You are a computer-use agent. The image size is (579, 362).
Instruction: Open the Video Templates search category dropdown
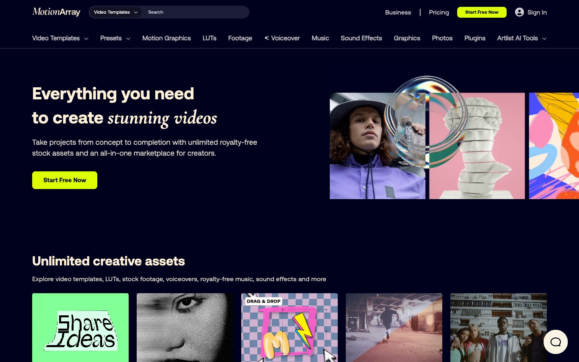pyautogui.click(x=115, y=12)
